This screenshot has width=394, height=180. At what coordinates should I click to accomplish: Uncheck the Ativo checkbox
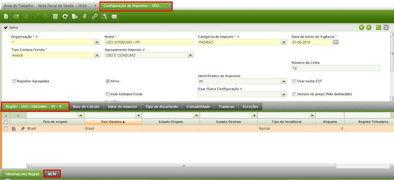pos(108,81)
